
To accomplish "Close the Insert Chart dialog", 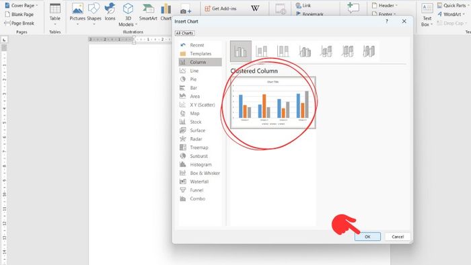I will [404, 22].
